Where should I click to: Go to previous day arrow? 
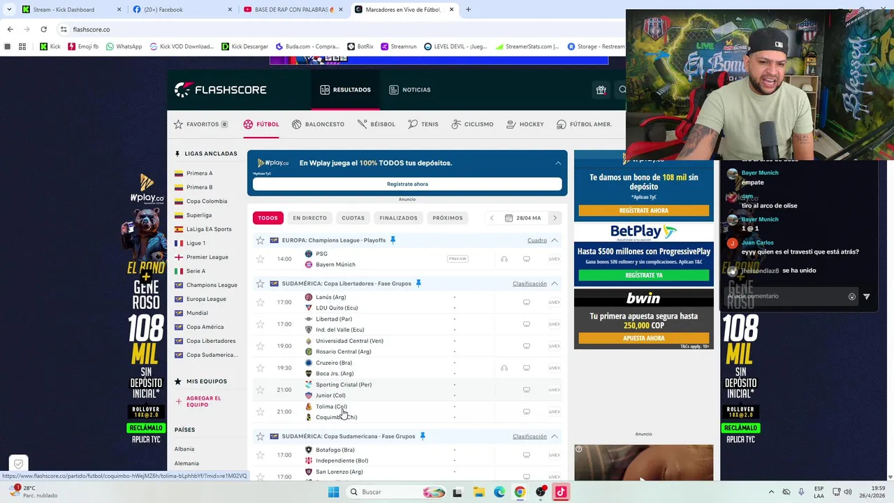(492, 218)
